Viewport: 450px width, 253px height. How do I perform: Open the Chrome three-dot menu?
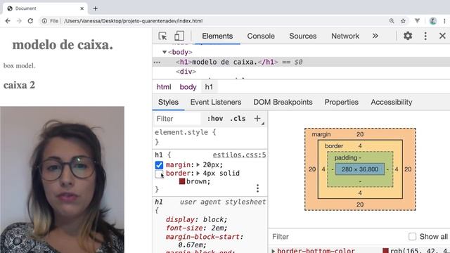point(444,21)
